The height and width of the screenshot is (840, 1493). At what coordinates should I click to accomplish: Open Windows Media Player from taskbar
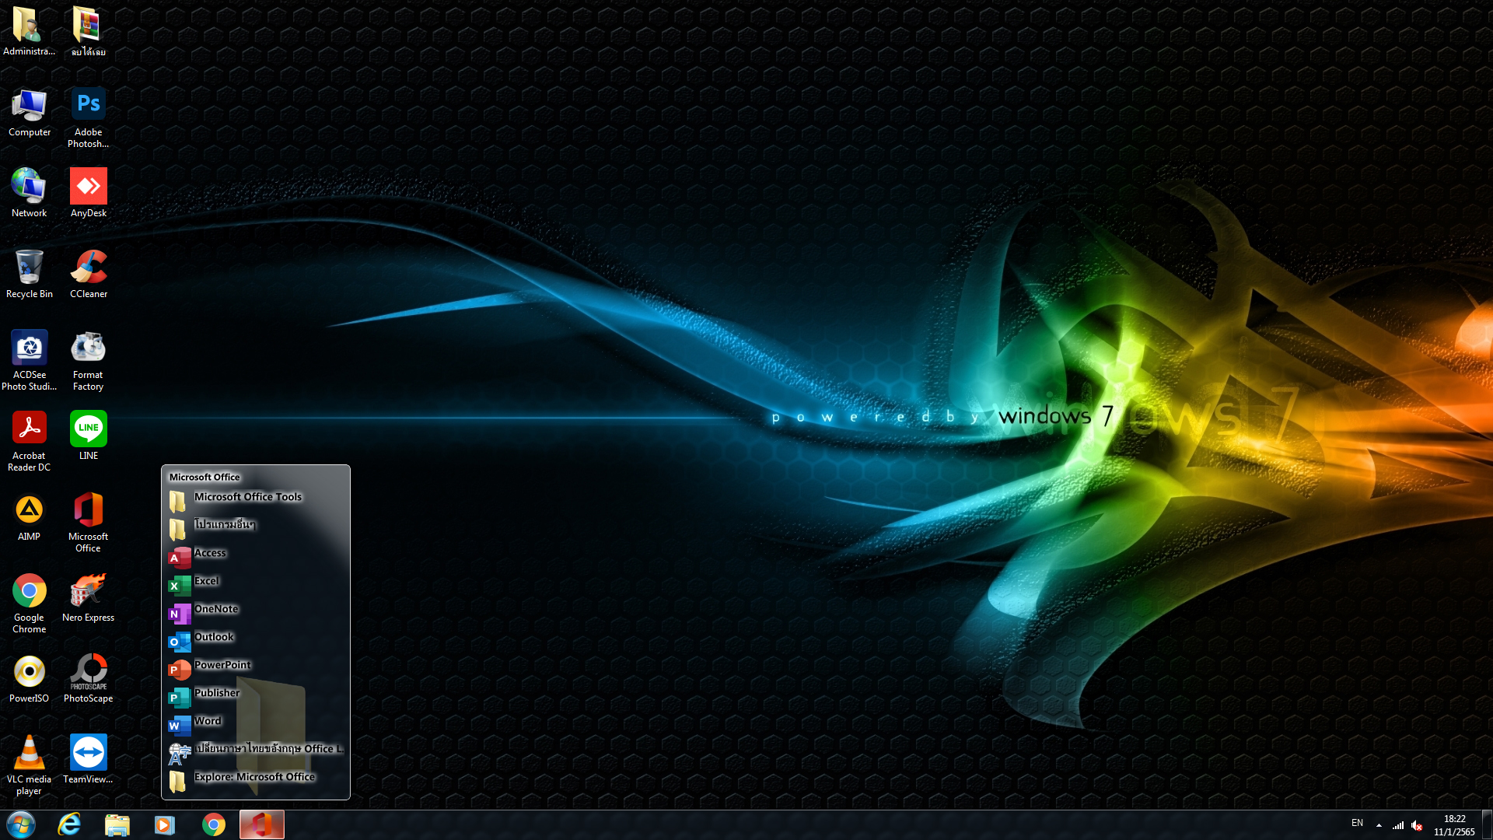[x=165, y=824]
